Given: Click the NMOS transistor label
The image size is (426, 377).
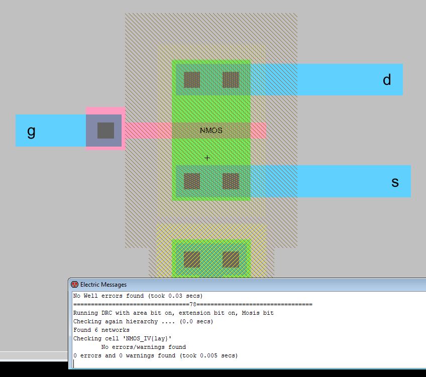Looking at the screenshot, I should pos(211,131).
